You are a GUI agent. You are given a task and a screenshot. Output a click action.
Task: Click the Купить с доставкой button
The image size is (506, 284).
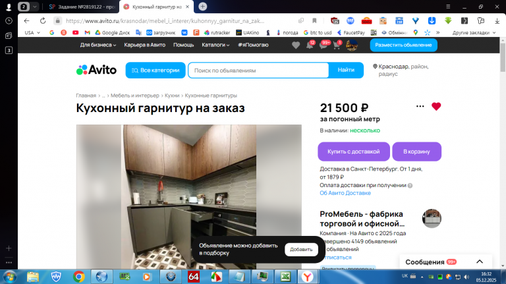pyautogui.click(x=354, y=152)
